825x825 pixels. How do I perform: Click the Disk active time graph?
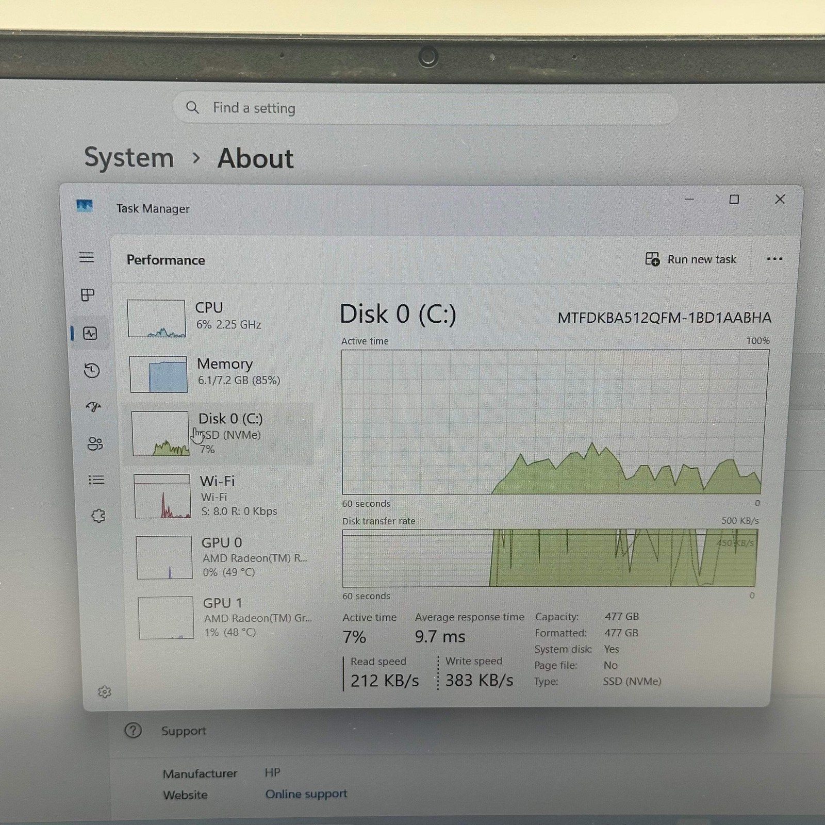(x=555, y=422)
